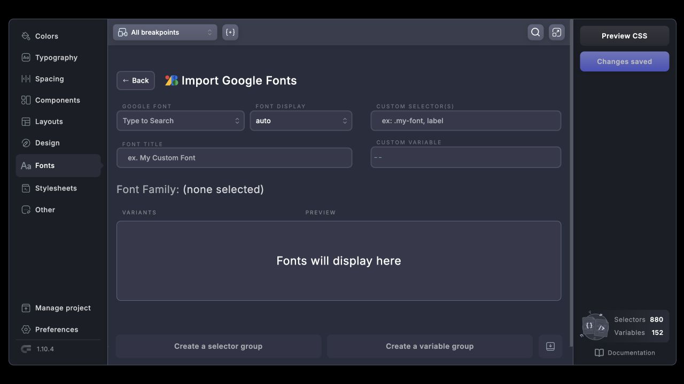Viewport: 684px width, 384px height.
Task: Click the Manage project icon
Action: click(26, 308)
